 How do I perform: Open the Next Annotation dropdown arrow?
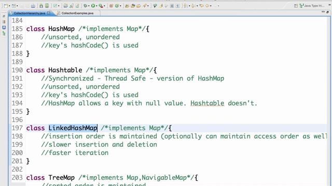click(189, 6)
